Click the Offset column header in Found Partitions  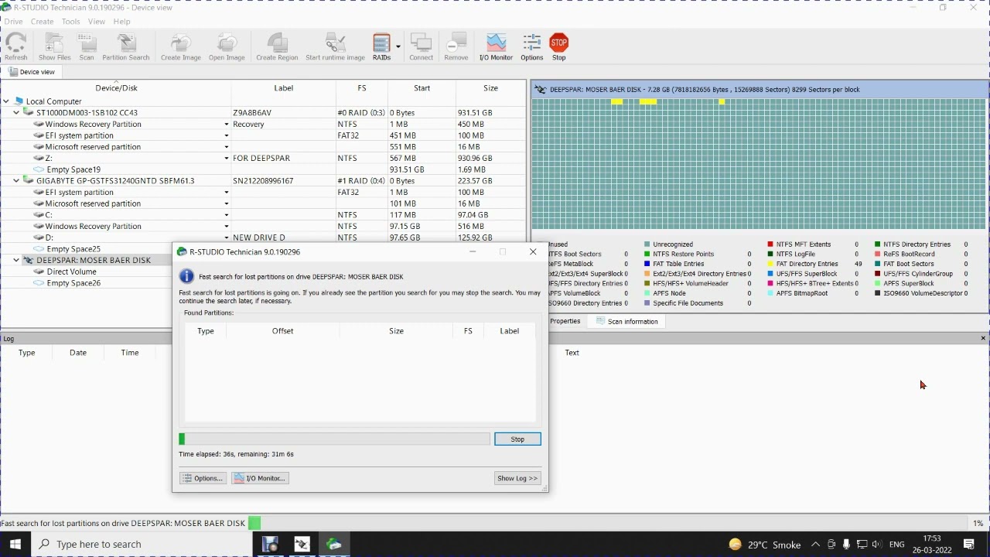pos(282,331)
